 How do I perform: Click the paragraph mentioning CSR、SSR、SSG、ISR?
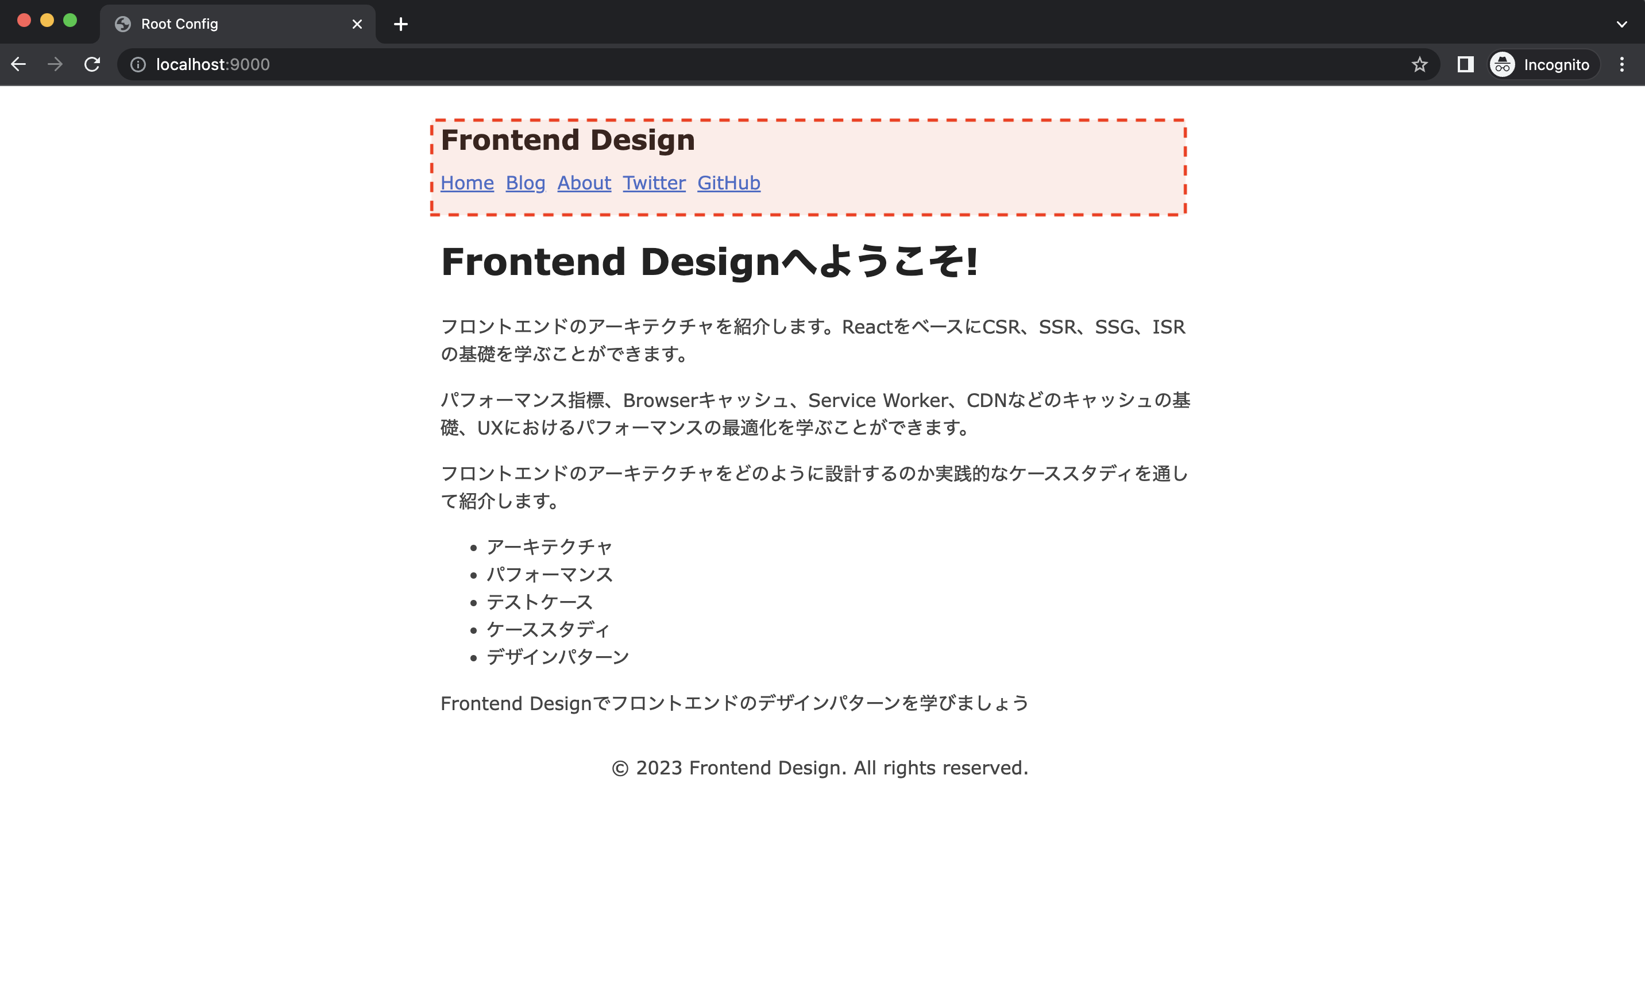pos(813,340)
